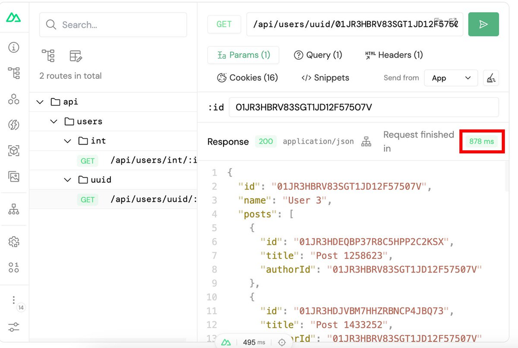Focus the Search routes input field
518x348 pixels.
click(113, 25)
